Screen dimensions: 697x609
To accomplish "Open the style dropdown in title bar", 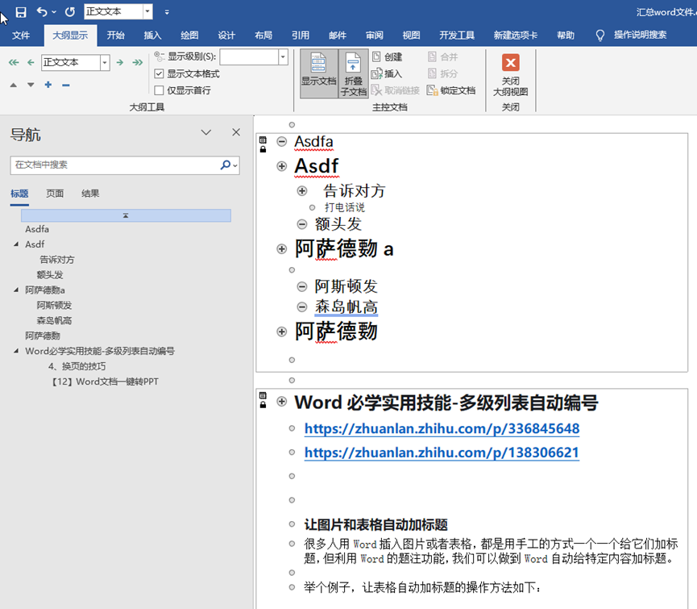I will coord(147,11).
